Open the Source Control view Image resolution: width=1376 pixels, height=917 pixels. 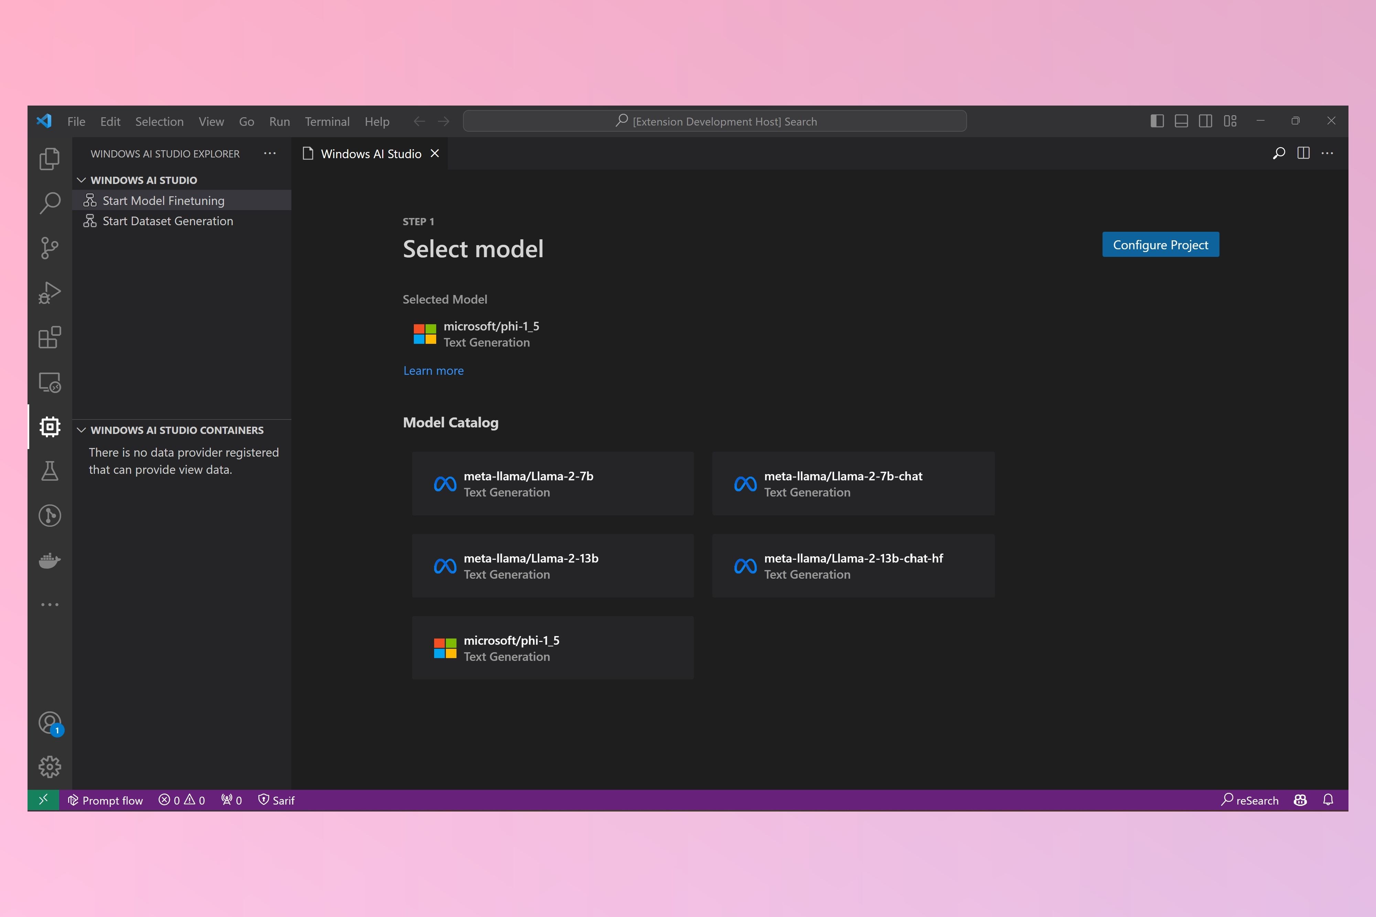50,248
